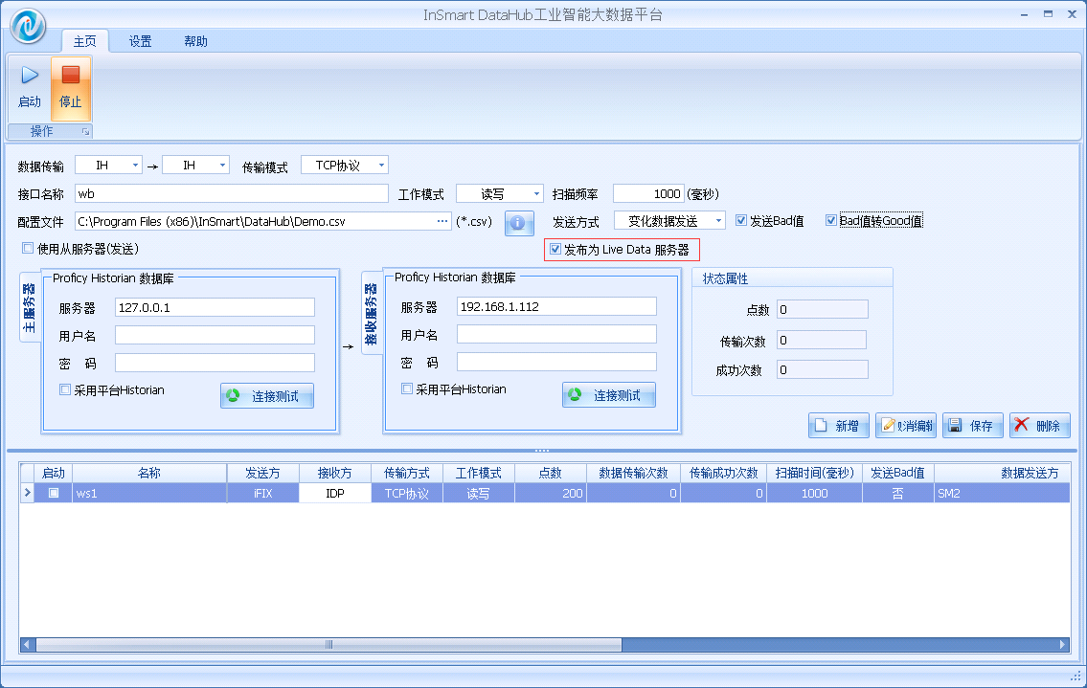Toggle 发送Bad值 checkbox
This screenshot has width=1087, height=688.
741,220
